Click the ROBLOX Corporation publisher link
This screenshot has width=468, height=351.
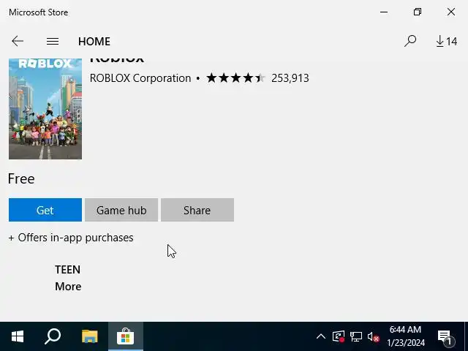140,78
